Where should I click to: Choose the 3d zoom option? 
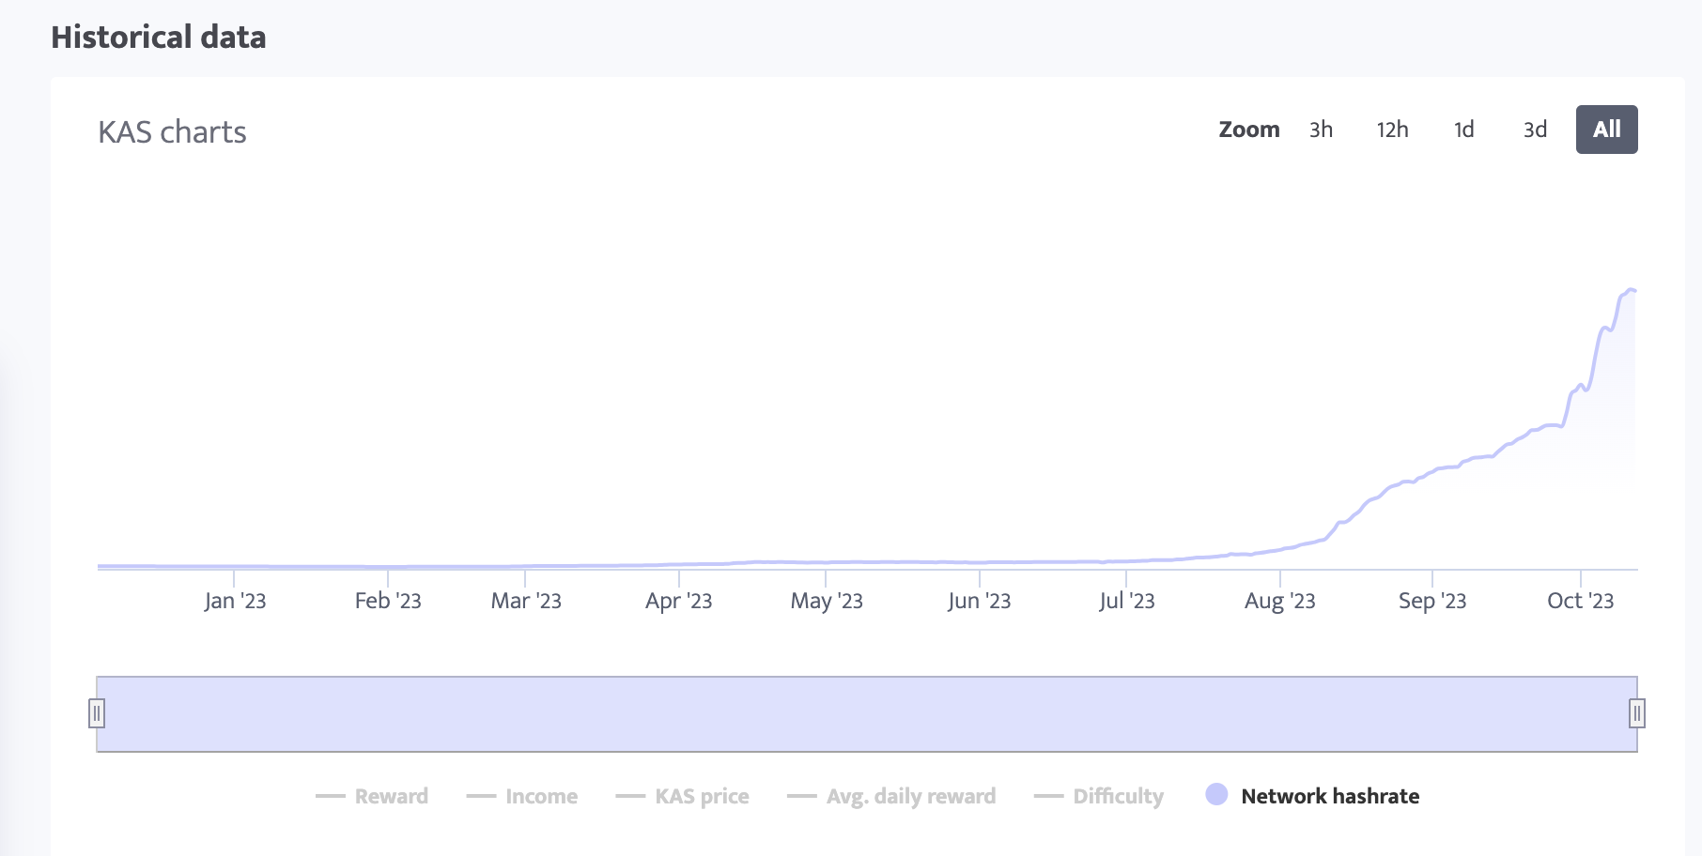[x=1535, y=130]
